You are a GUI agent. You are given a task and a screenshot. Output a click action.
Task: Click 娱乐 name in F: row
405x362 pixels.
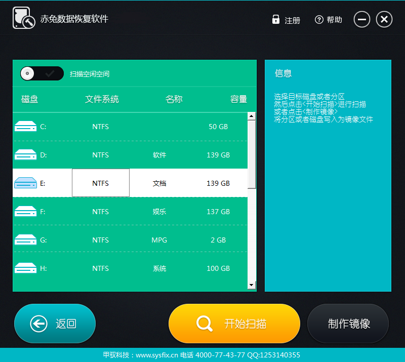159,212
